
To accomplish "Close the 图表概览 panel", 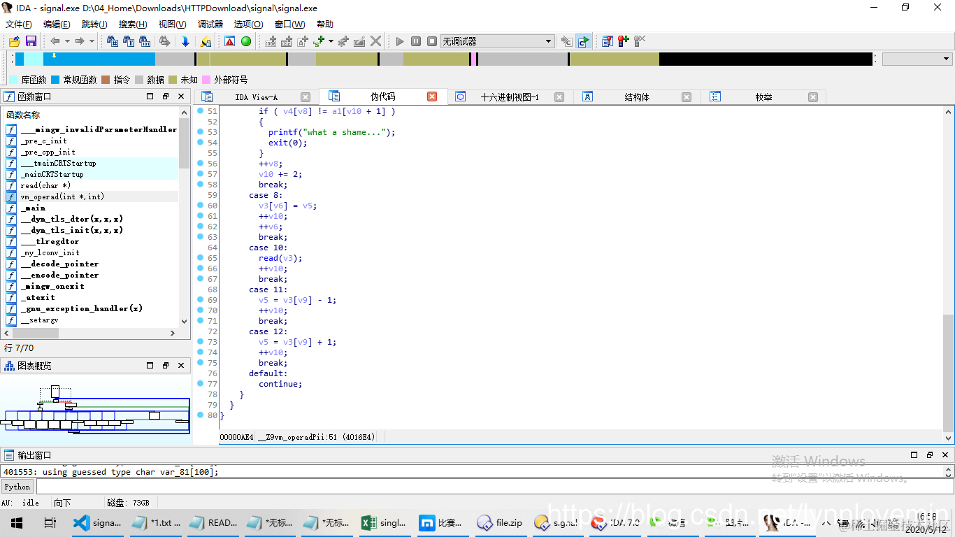I will pyautogui.click(x=181, y=365).
